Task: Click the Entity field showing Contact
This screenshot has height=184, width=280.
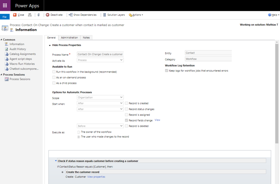Action: point(208,53)
